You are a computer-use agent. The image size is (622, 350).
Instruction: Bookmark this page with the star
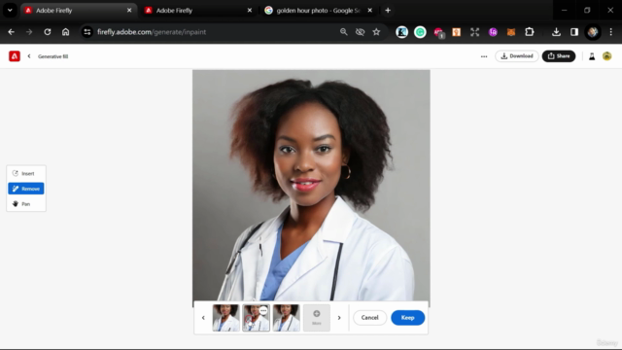pyautogui.click(x=376, y=32)
